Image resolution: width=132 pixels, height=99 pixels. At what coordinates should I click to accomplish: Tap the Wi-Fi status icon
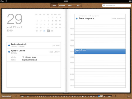[x=6, y=1]
